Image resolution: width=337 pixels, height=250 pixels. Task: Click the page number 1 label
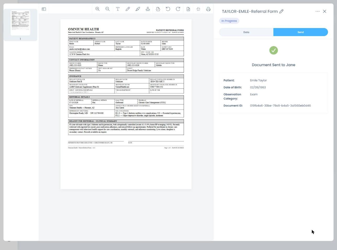(20, 39)
